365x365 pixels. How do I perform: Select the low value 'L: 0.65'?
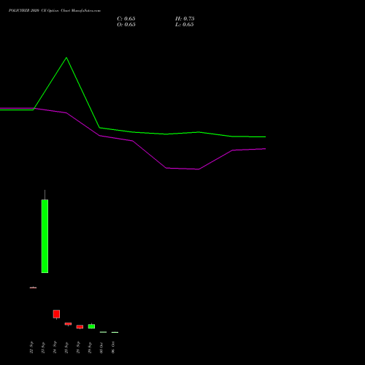(x=185, y=25)
